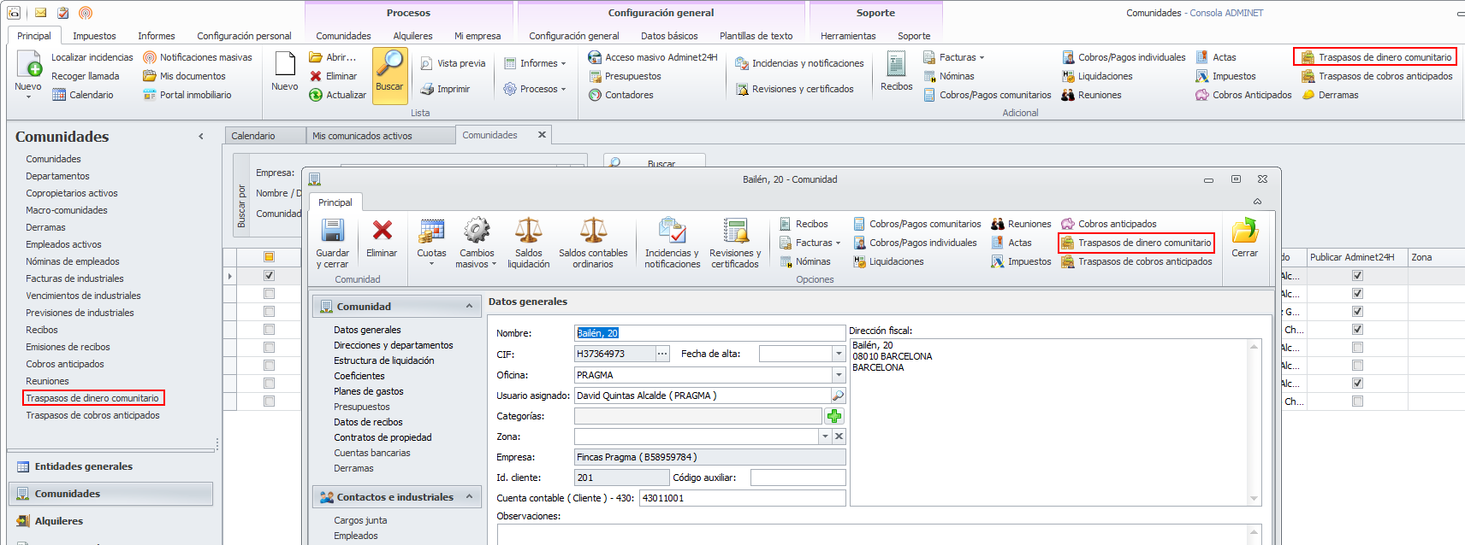Open Incidencias y notificaciones clipboard icon
Screen dimensions: 1465x545
pyautogui.click(x=672, y=231)
